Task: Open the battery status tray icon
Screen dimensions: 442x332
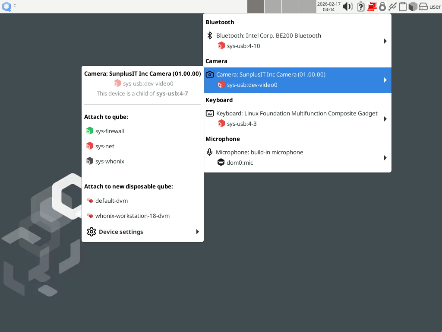Action: (x=361, y=6)
